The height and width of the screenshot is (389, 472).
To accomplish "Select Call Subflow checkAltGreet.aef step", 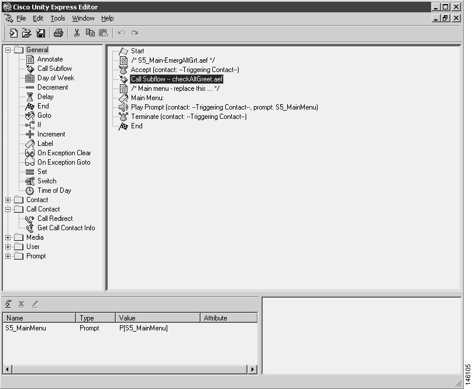I will tap(177, 79).
